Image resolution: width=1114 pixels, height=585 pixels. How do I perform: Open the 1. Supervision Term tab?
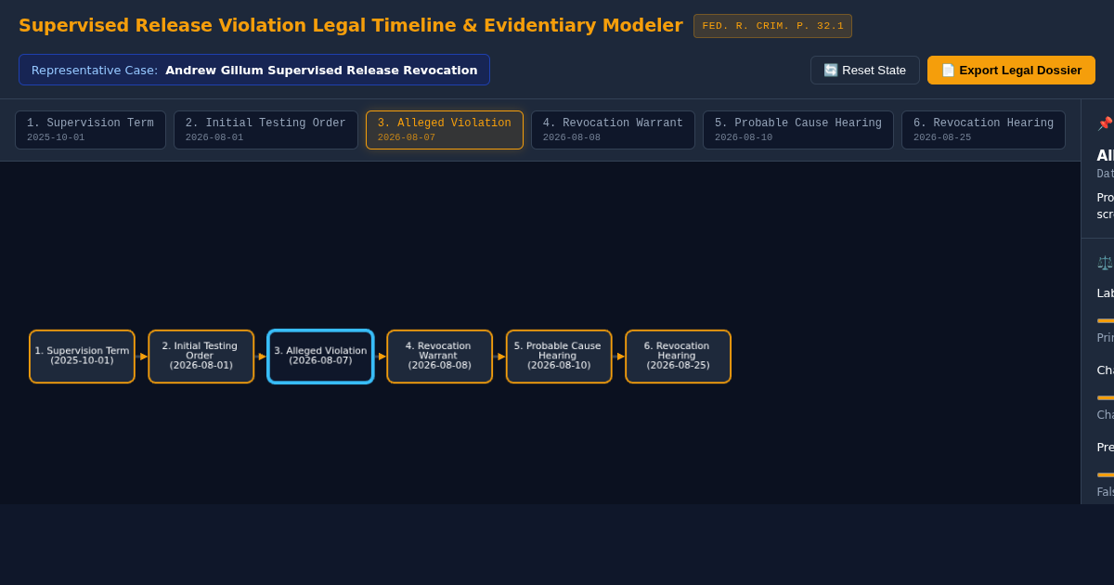pyautogui.click(x=90, y=130)
